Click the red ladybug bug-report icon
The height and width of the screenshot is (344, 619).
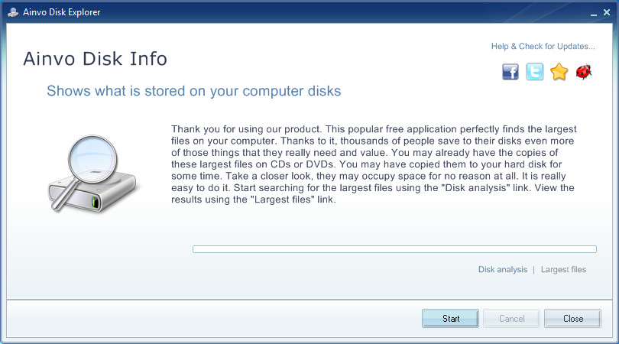click(x=584, y=73)
